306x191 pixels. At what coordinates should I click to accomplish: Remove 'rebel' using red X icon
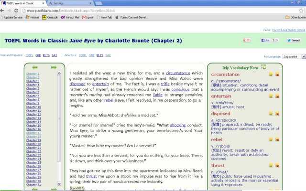pos(277,139)
